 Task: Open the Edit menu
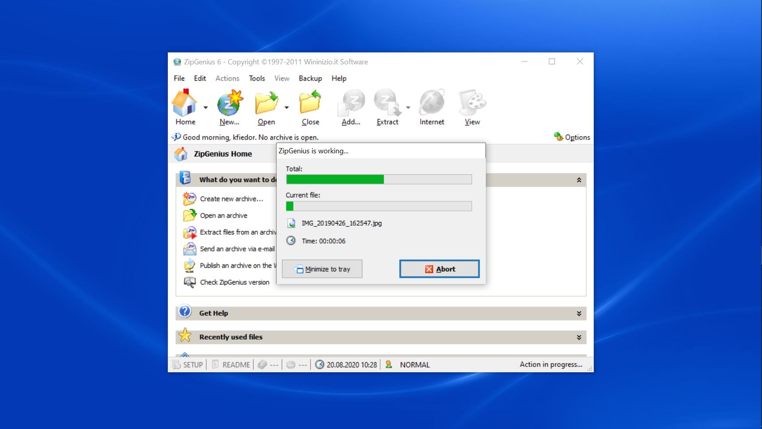(x=200, y=78)
